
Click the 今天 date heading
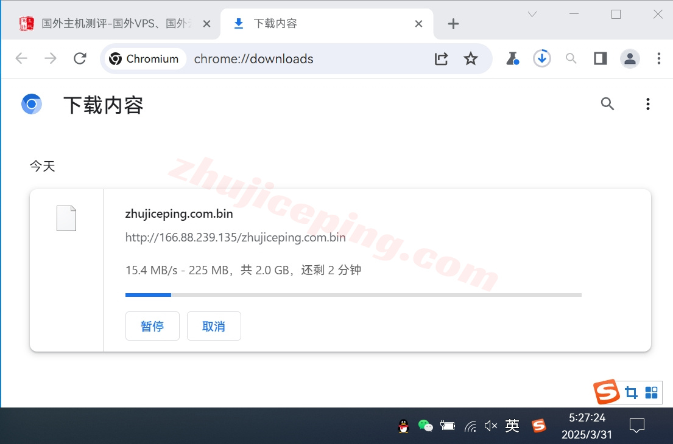[42, 166]
